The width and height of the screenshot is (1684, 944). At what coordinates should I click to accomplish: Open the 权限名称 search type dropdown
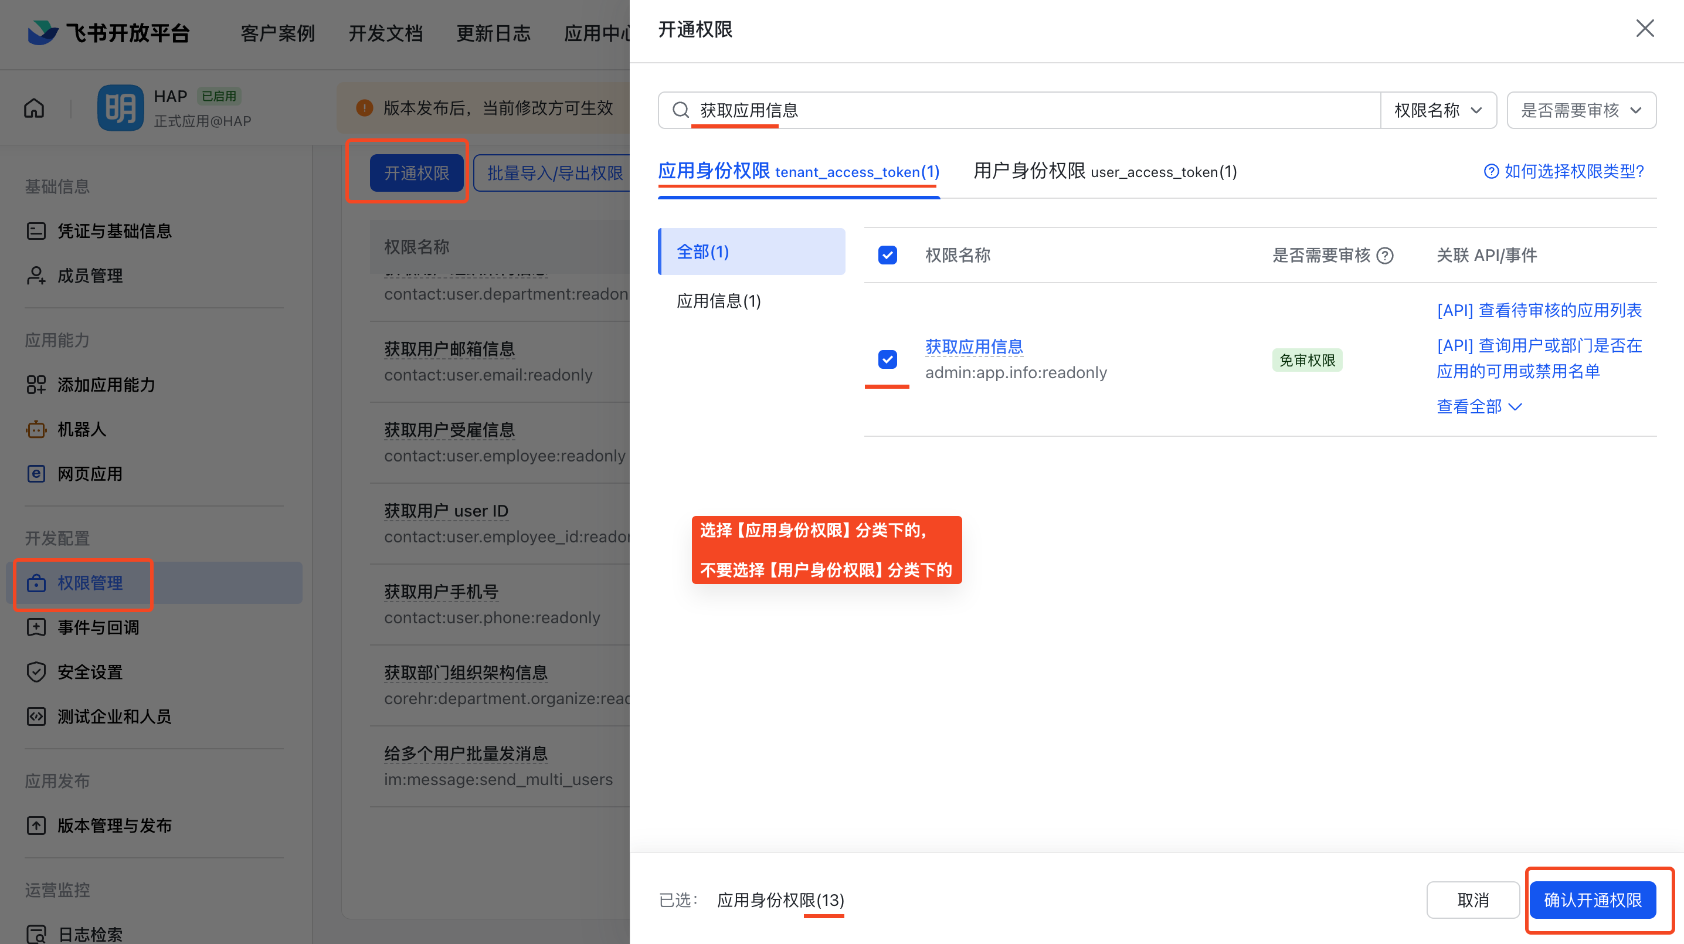coord(1438,110)
